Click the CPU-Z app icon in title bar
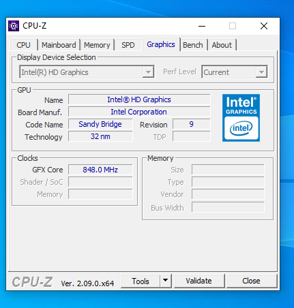This screenshot has height=308, width=294. point(14,26)
